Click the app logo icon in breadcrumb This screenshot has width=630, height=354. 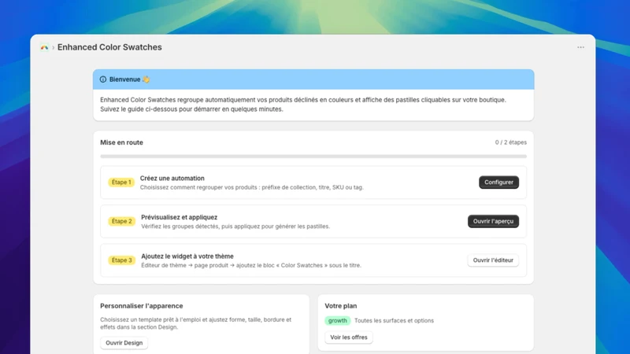pos(44,47)
